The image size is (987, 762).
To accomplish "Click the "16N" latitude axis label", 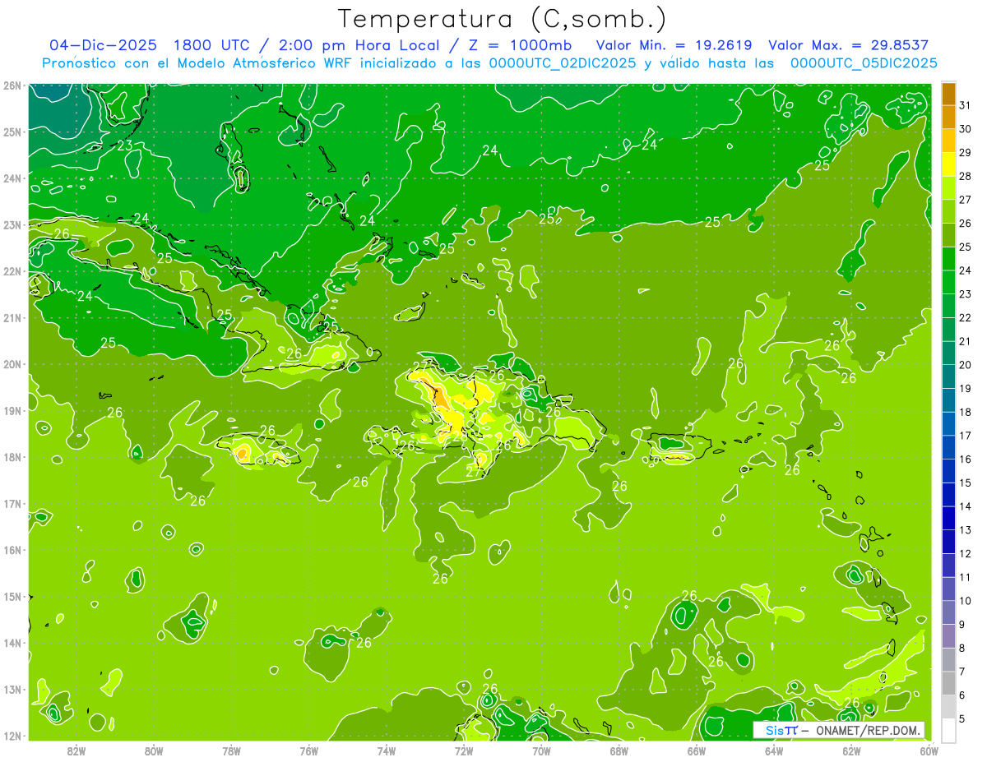I will [12, 550].
